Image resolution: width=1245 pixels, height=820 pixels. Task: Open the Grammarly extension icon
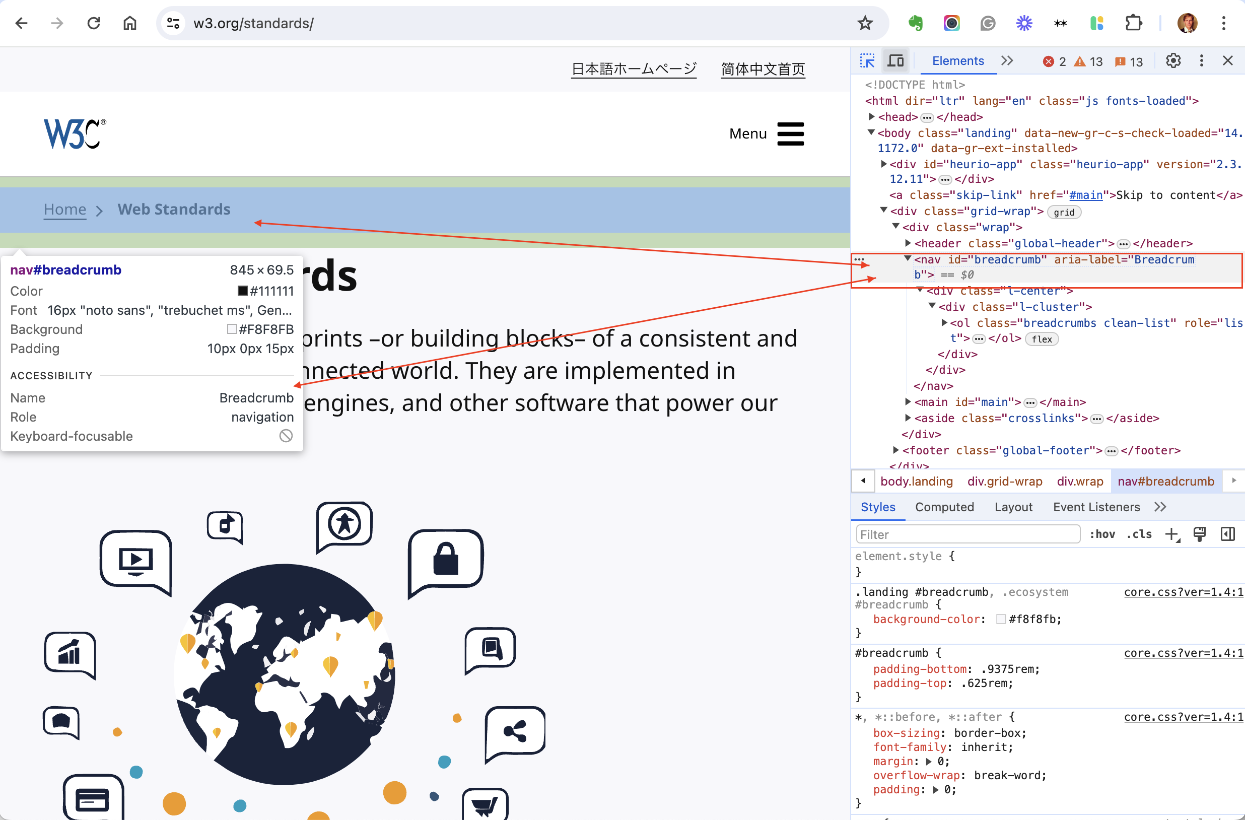pos(988,23)
